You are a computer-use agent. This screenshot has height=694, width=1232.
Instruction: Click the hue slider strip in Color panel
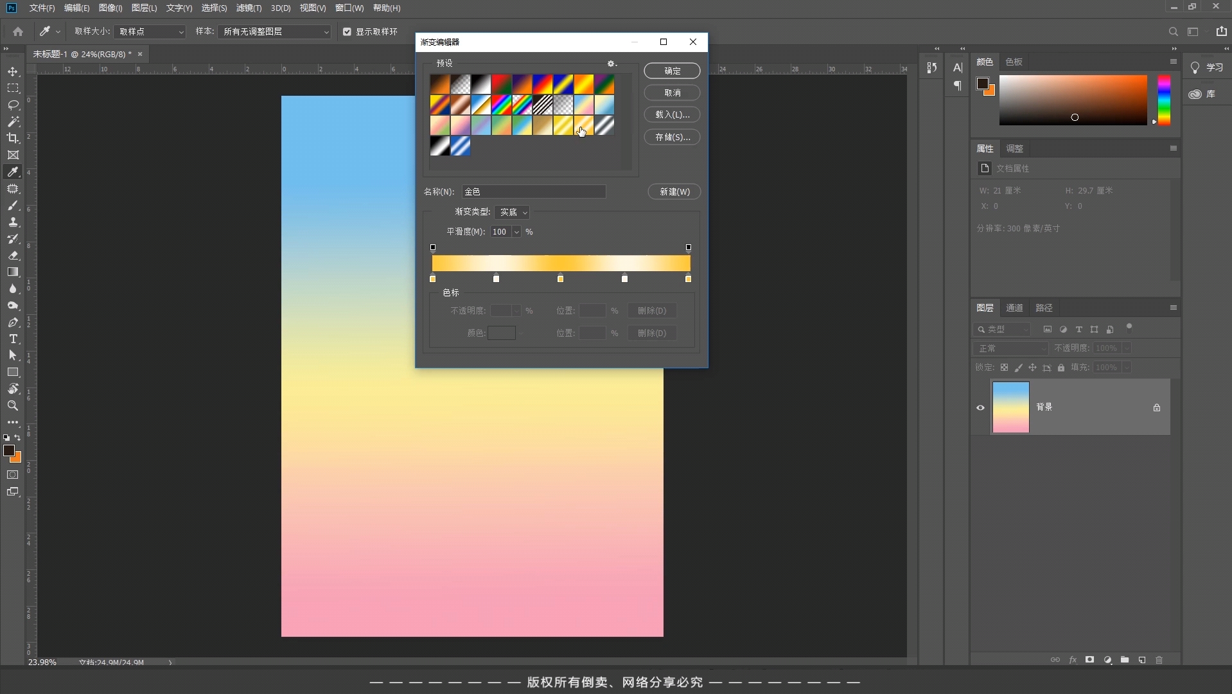point(1164,100)
